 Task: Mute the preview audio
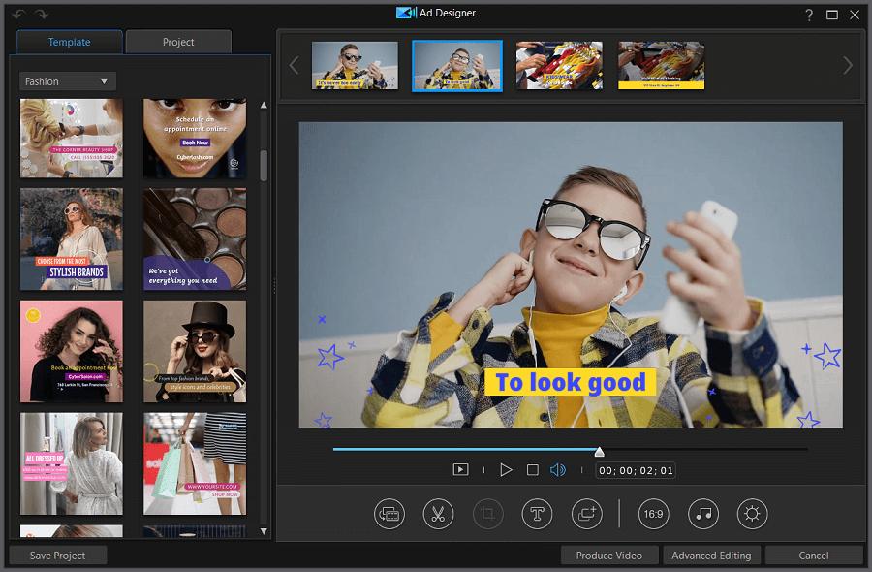[x=555, y=468]
